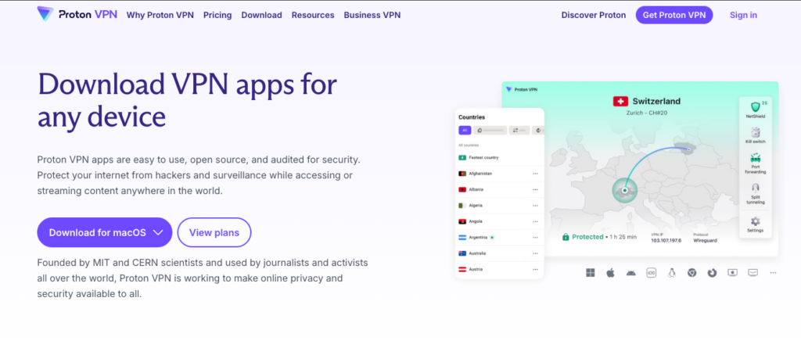
Task: Open the three-dot menu for Argentina
Action: [x=535, y=238]
